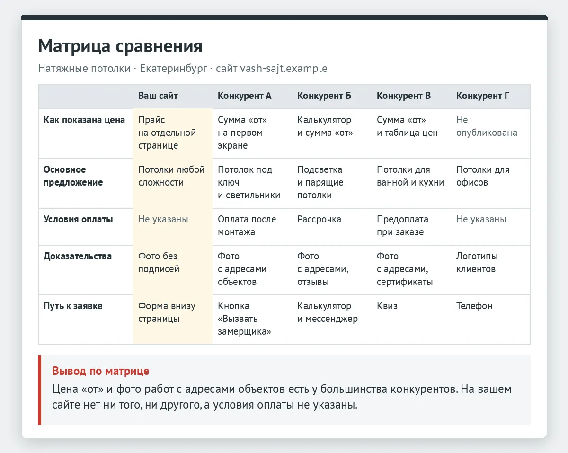568x453 pixels.
Task: Select column header «Конкурент Б»
Action: pyautogui.click(x=324, y=96)
